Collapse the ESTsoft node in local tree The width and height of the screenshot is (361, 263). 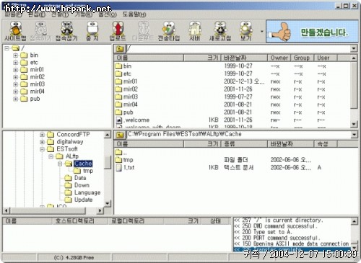pyautogui.click(x=42, y=149)
